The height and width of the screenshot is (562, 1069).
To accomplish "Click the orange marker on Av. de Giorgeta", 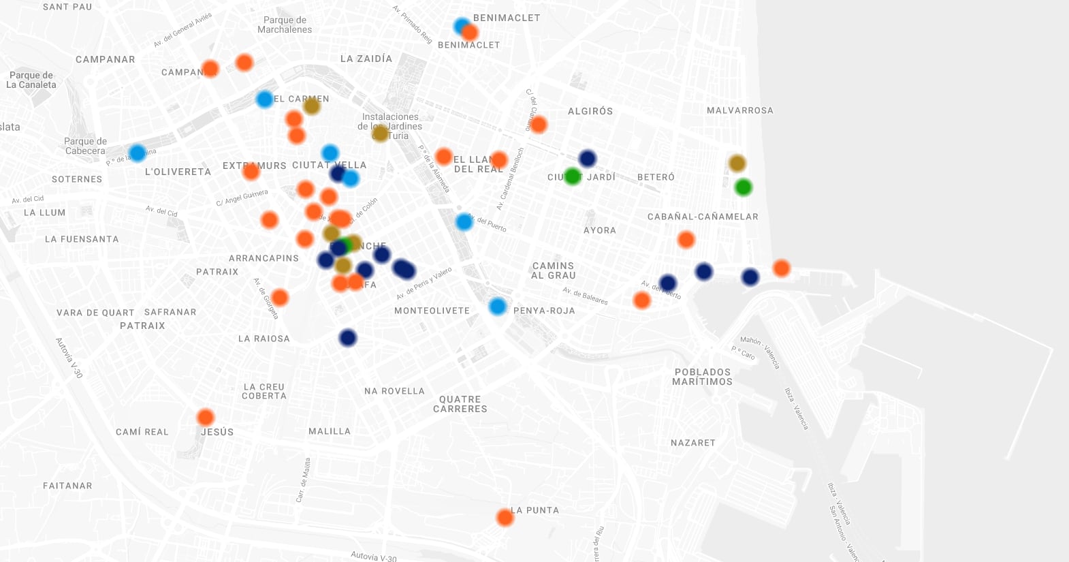I will point(280,297).
